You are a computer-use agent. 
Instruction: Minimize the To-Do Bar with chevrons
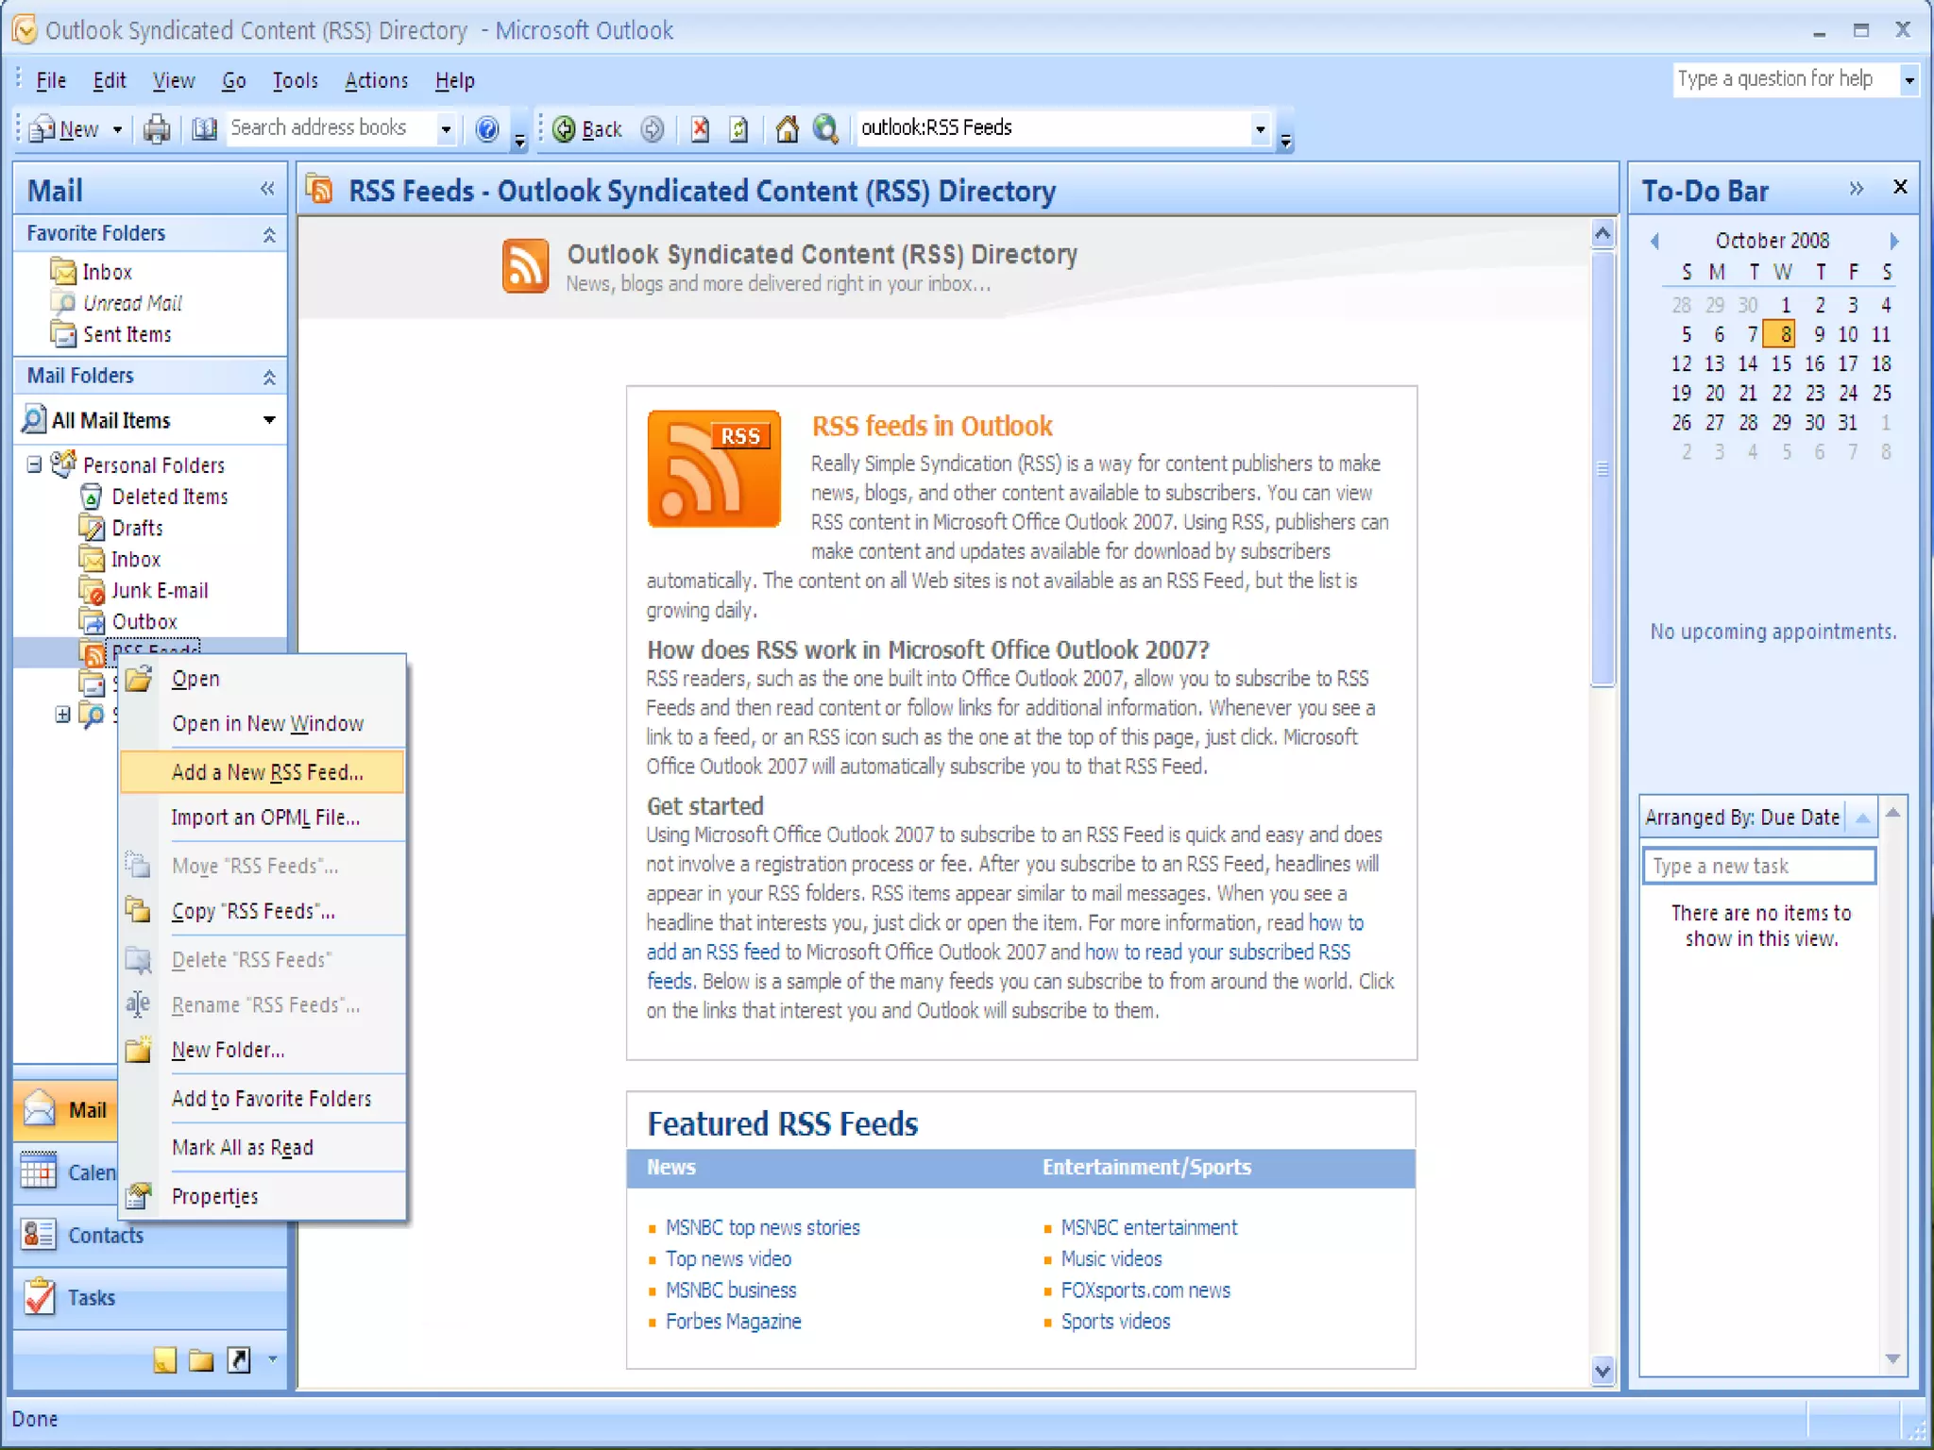click(1856, 189)
